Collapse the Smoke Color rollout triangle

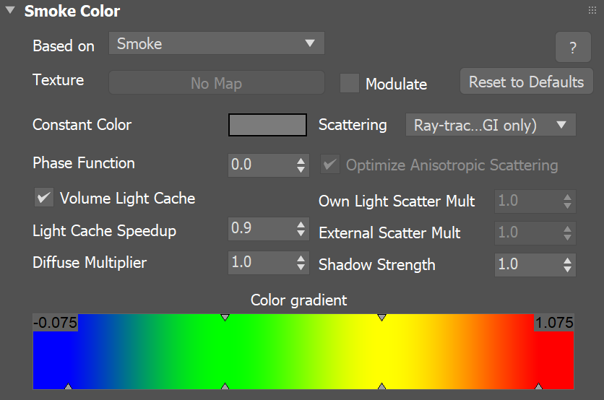coord(10,10)
